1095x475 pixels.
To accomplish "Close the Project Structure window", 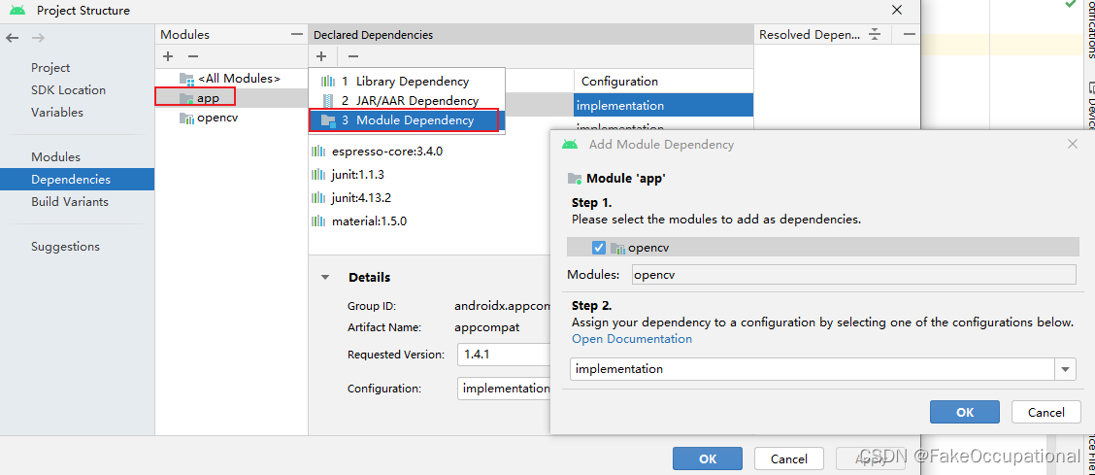I will click(897, 10).
